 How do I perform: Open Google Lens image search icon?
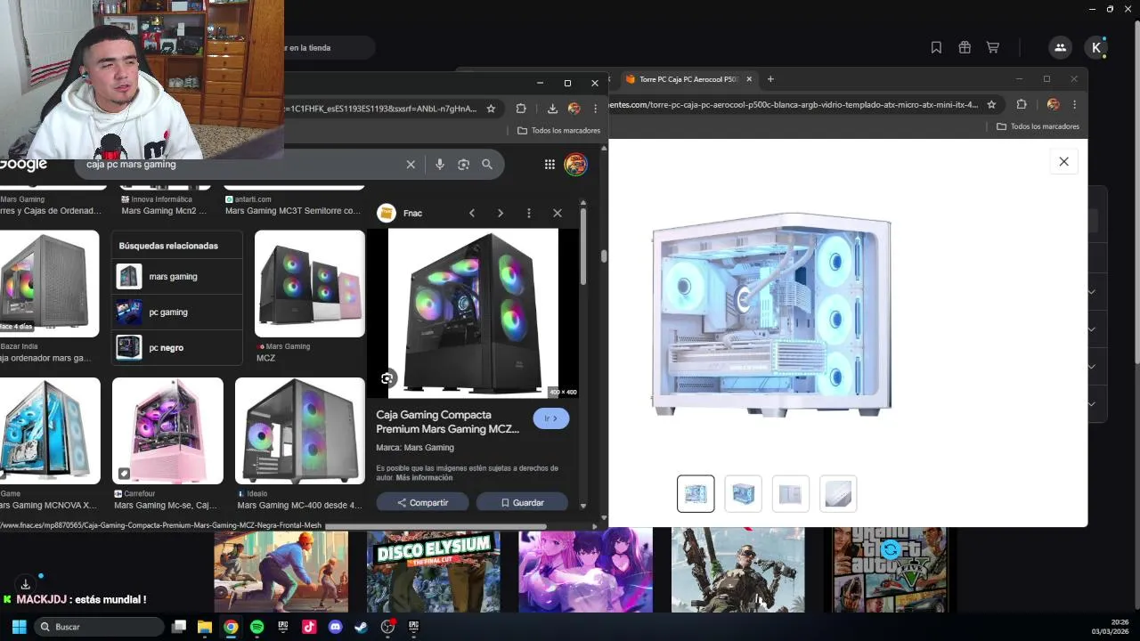(463, 165)
